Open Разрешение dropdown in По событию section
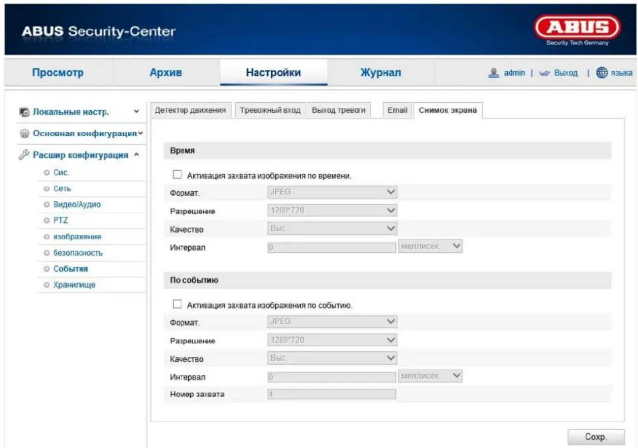Viewport: 638px width, 448px height. [x=331, y=340]
